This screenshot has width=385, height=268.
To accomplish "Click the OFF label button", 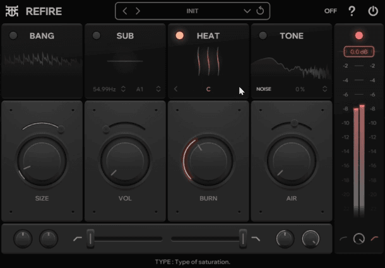I will point(331,11).
